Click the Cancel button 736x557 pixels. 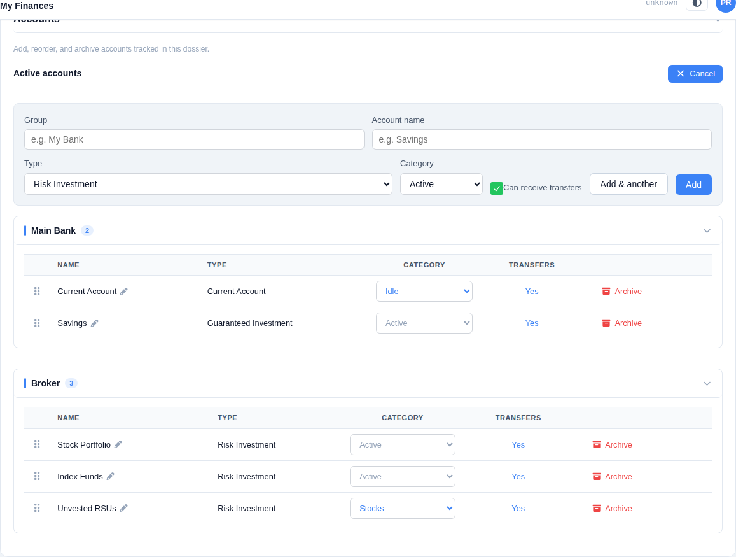(695, 74)
